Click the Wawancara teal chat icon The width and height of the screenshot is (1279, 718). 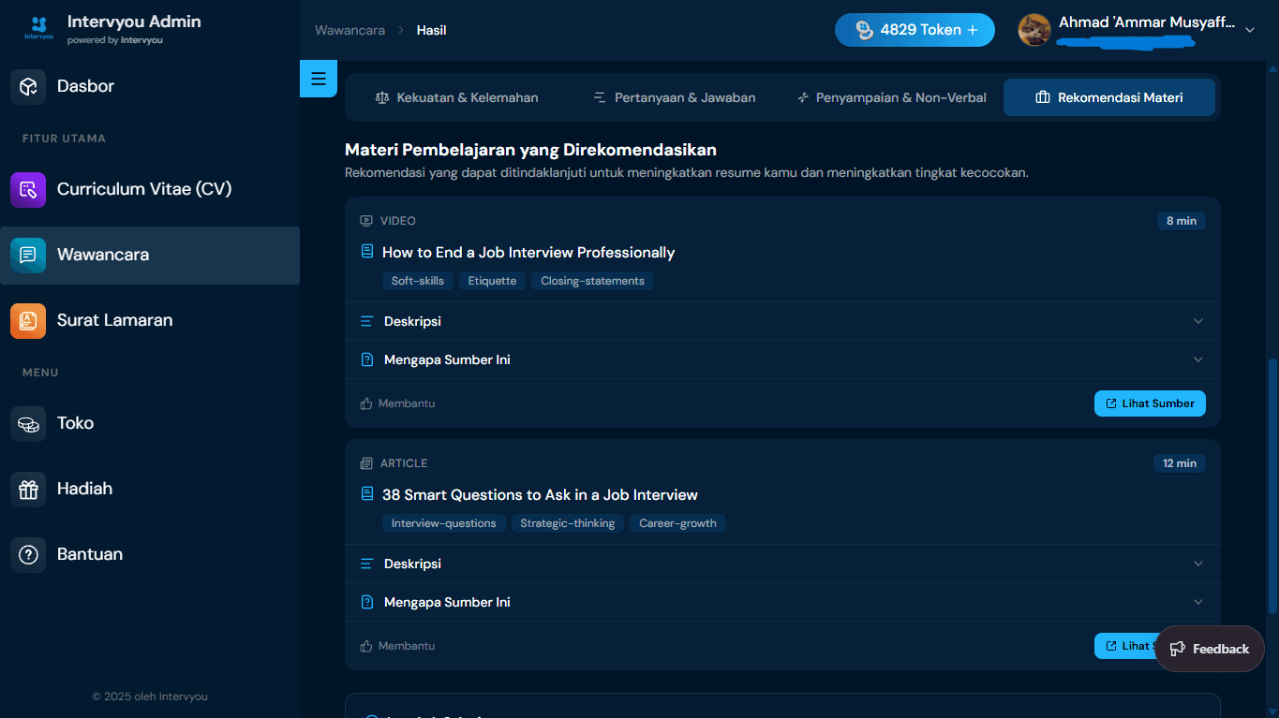click(28, 255)
